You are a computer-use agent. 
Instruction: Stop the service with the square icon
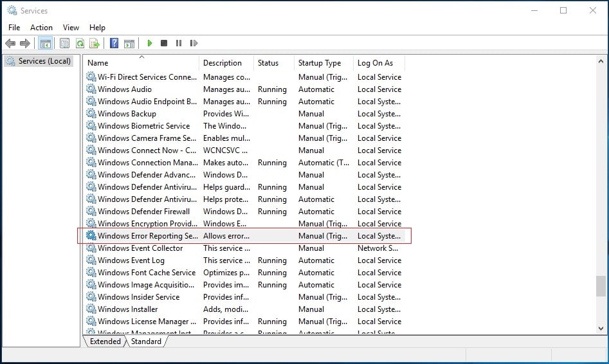(164, 43)
